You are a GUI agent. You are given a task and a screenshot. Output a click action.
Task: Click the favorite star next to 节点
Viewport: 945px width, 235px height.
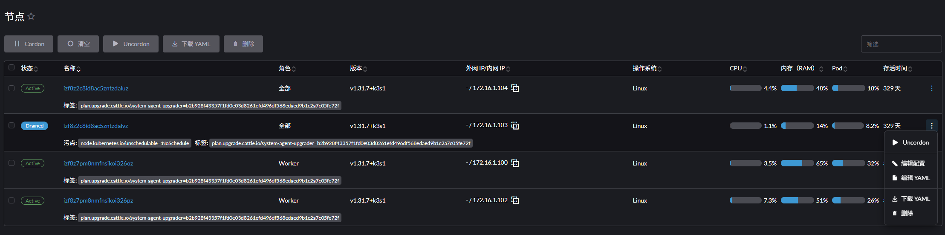point(31,17)
